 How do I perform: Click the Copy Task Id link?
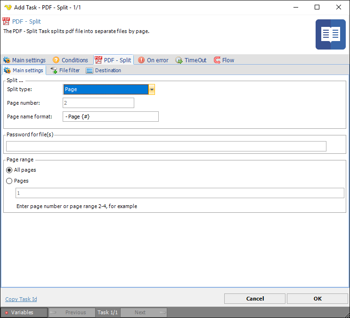(x=21, y=299)
